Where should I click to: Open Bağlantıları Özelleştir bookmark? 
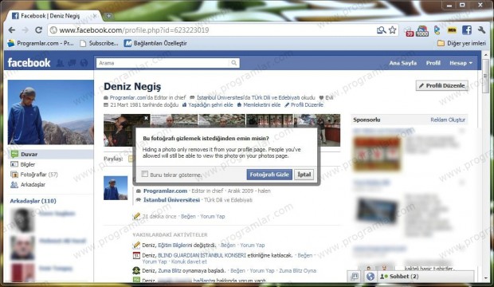[x=155, y=43]
